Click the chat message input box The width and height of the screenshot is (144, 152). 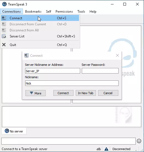pos(69,141)
